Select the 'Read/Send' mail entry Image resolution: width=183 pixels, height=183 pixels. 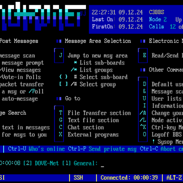coord(165,55)
